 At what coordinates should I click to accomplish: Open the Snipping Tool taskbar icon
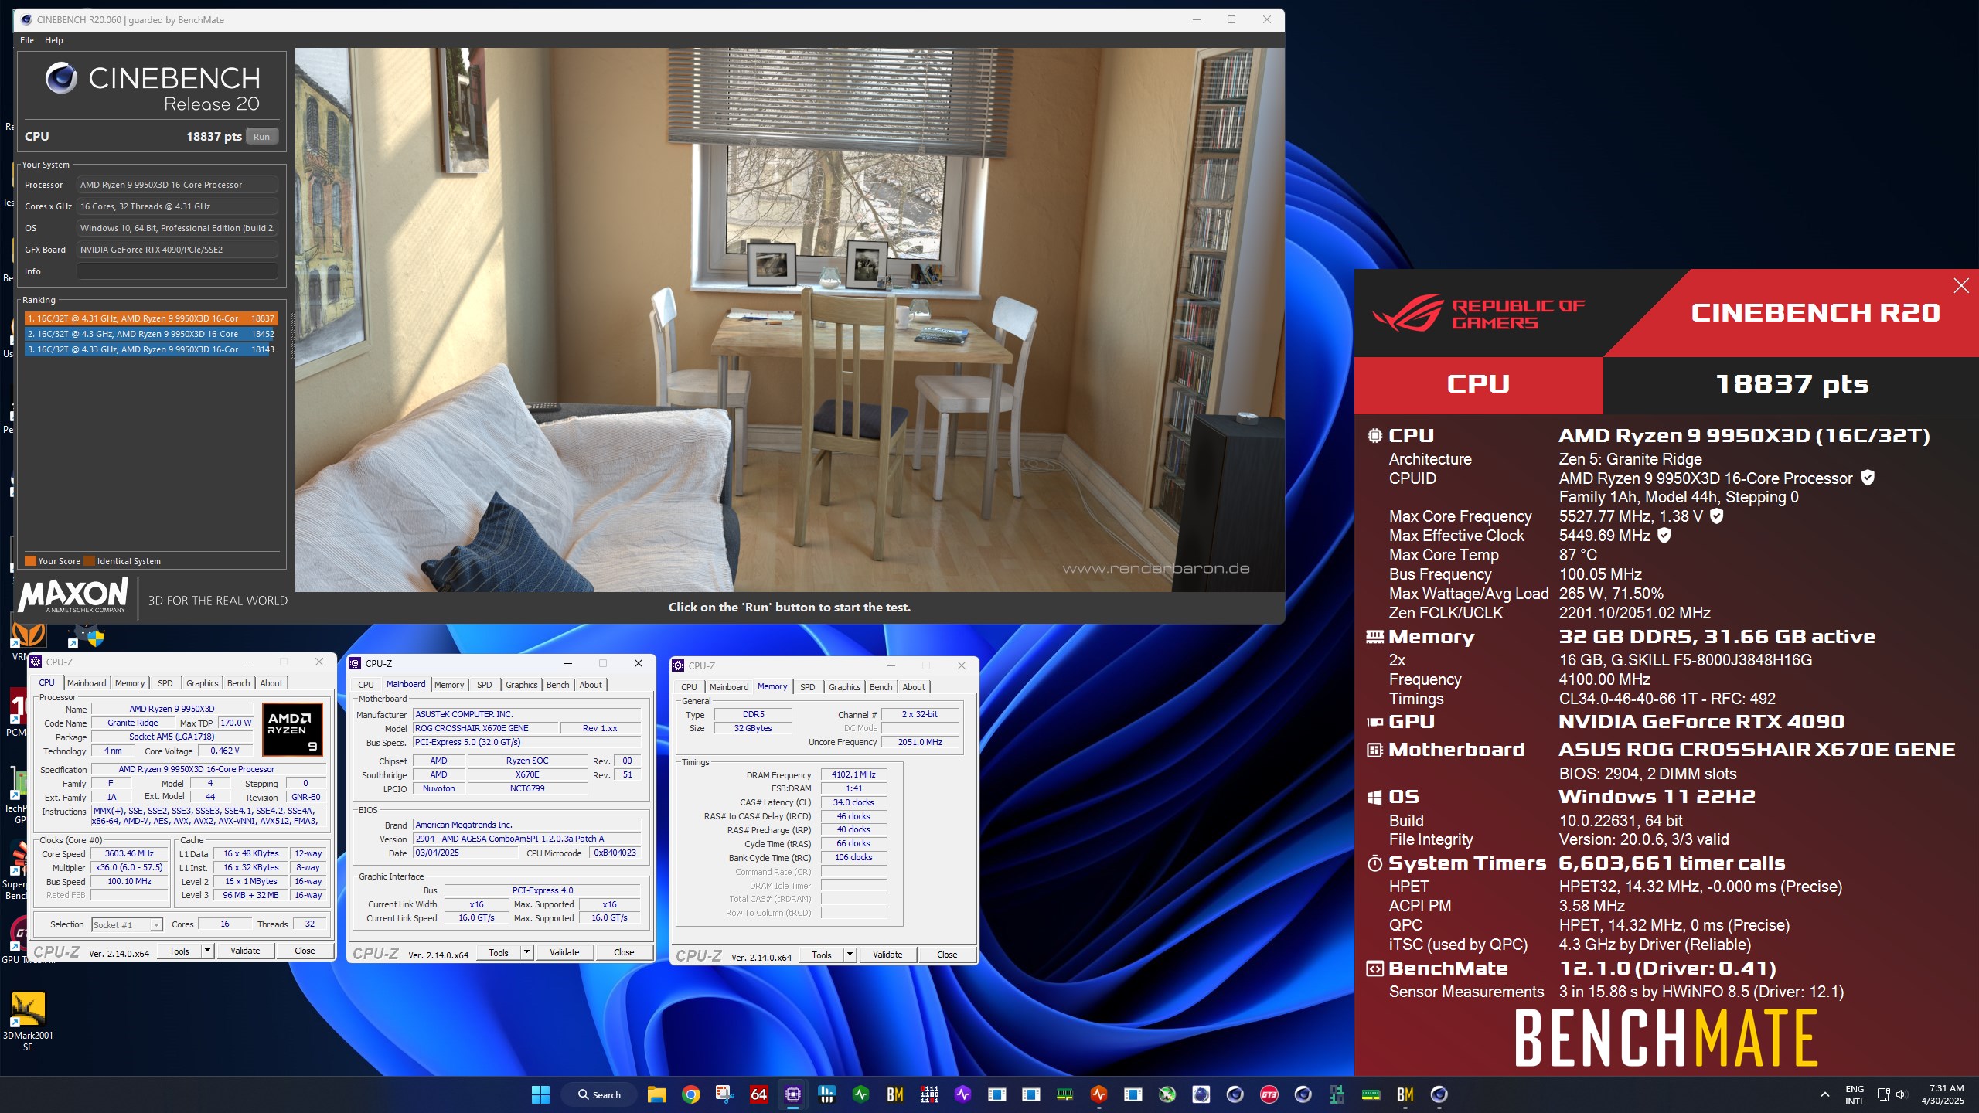(x=724, y=1094)
